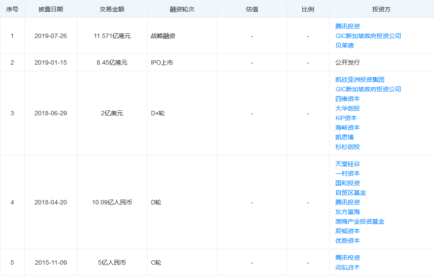The image size is (434, 276).
Task: Click the amount 8.45亿港元
Action: pyautogui.click(x=112, y=62)
